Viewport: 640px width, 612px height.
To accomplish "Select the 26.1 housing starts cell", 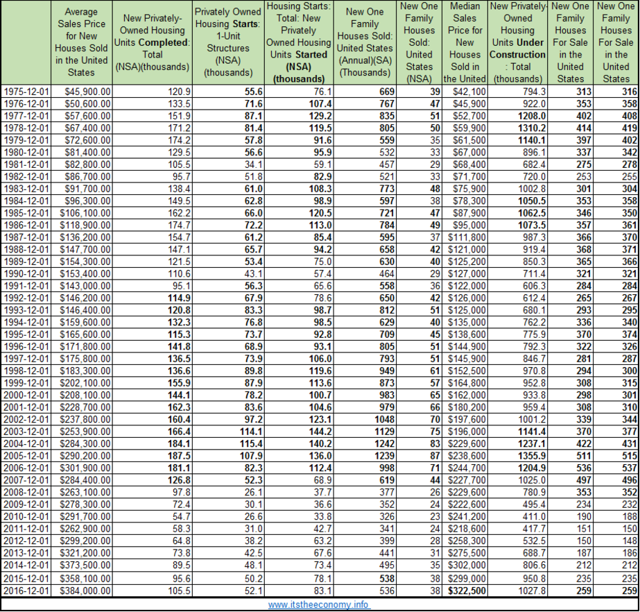I will (228, 492).
